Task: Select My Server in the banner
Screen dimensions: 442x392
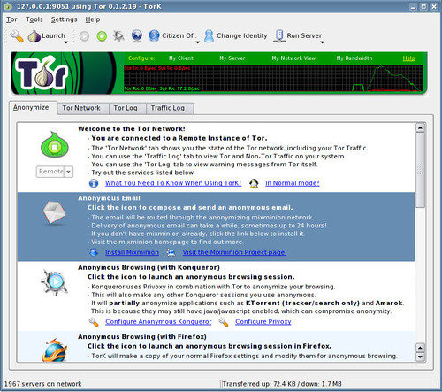Action: click(232, 58)
